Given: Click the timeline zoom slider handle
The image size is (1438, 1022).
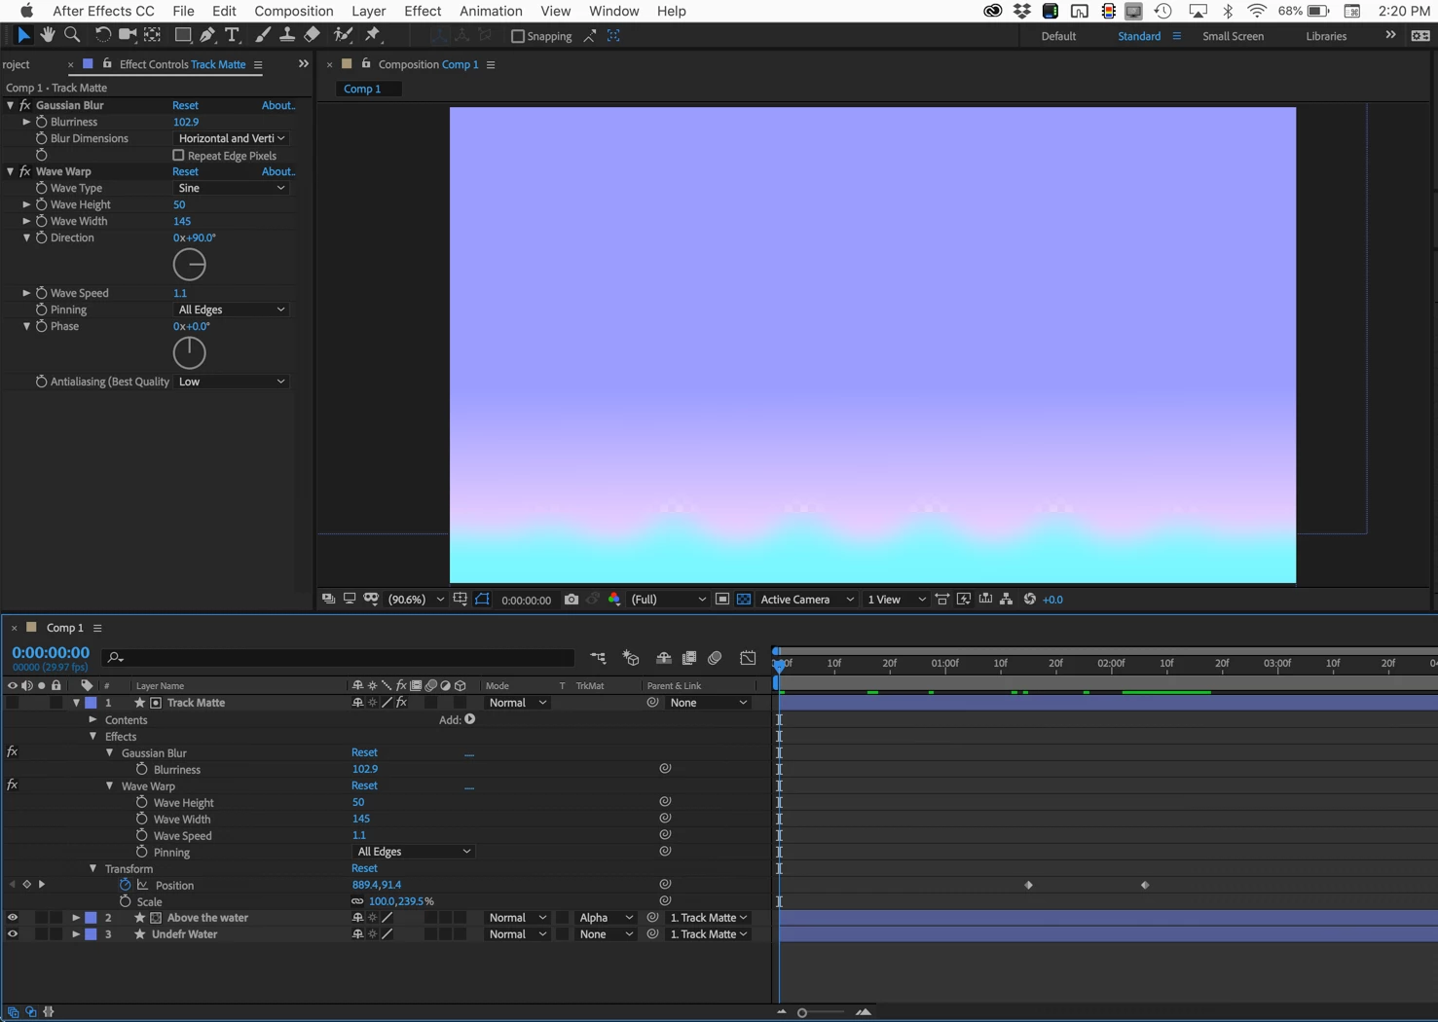Looking at the screenshot, I should (802, 1012).
